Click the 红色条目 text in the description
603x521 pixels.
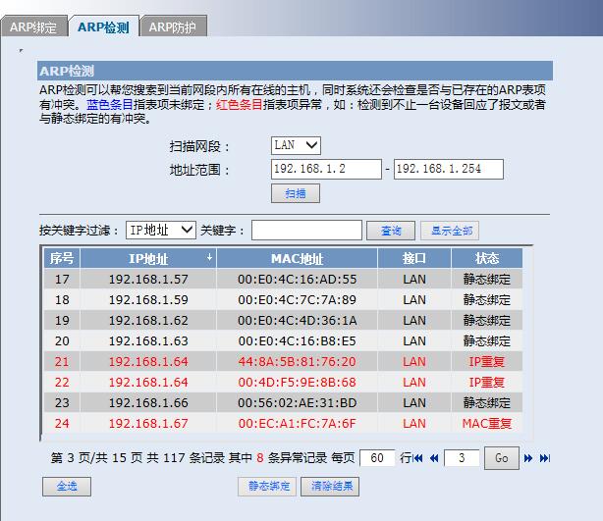point(240,104)
